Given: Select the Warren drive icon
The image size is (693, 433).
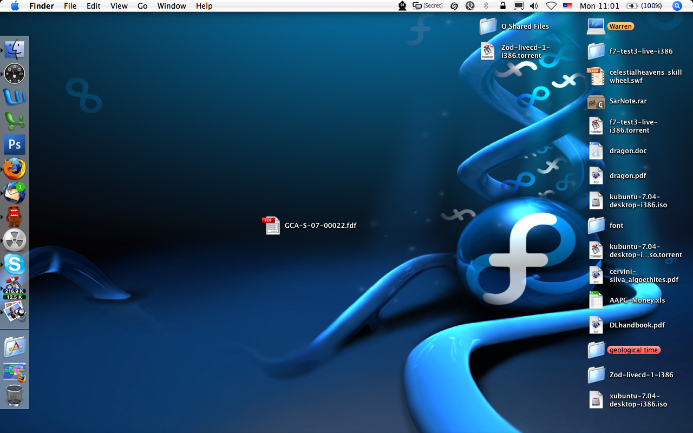Looking at the screenshot, I should click(610, 26).
